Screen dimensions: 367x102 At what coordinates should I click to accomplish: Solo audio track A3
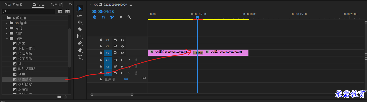(x=129, y=73)
